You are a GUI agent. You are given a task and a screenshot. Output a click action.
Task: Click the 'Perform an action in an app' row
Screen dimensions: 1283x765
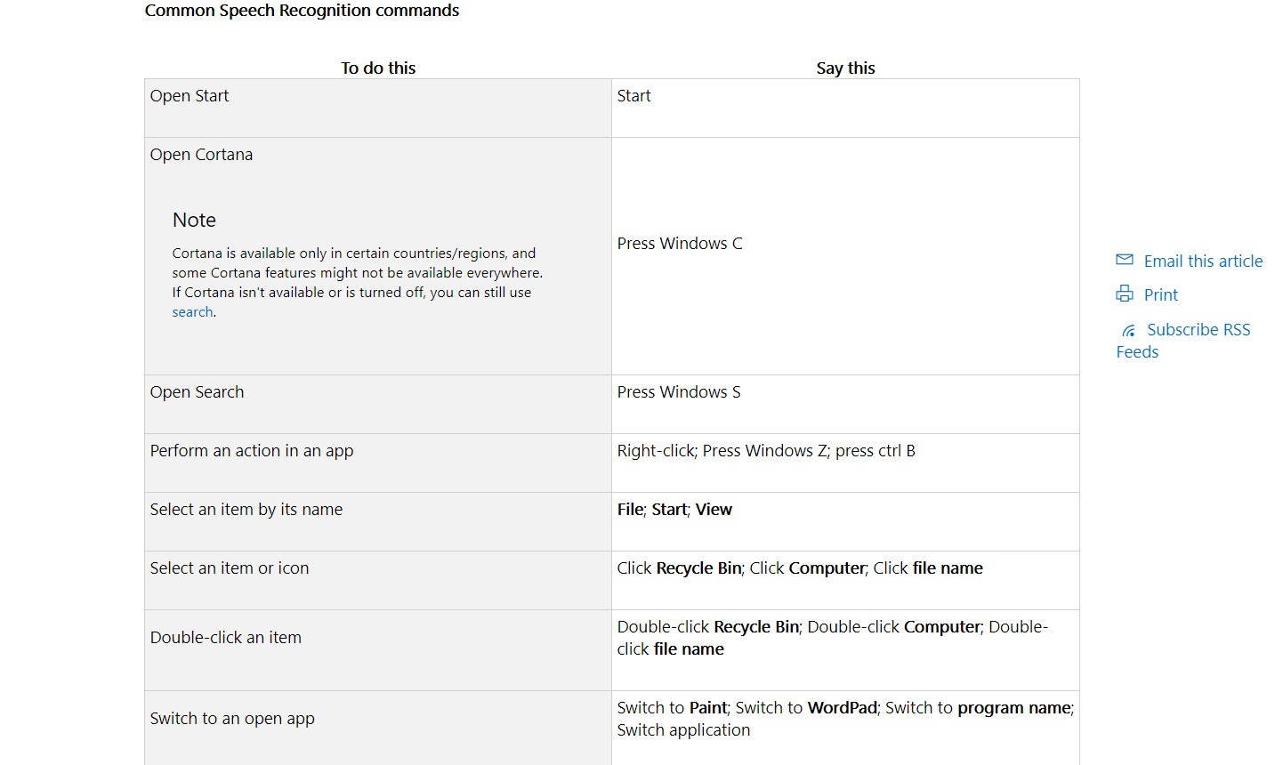[612, 463]
